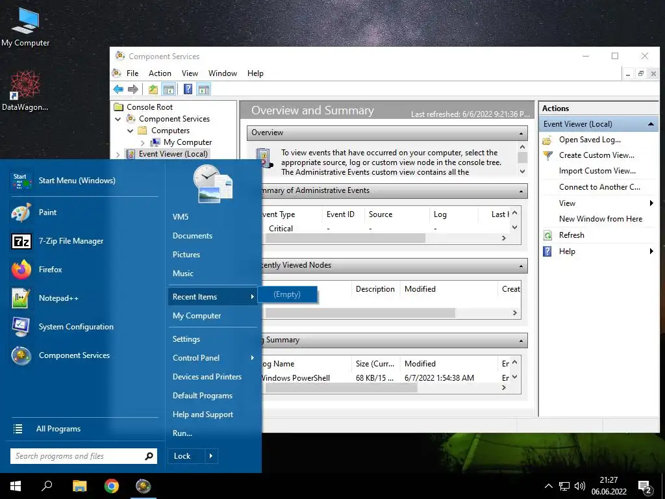Screen dimensions: 665x499
Task: Click the taskbar search magnifier icon
Action: 47,486
